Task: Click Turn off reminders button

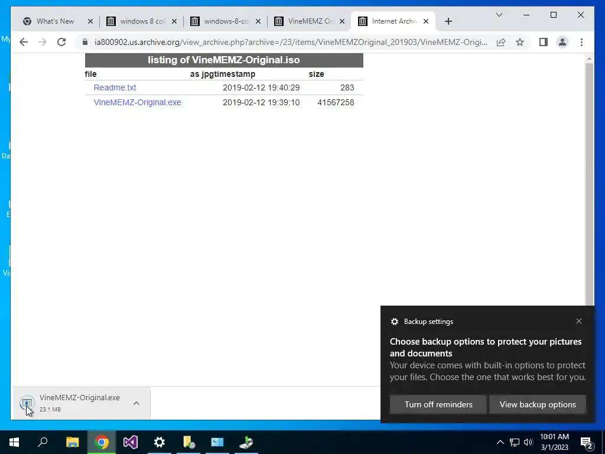Action: click(438, 404)
